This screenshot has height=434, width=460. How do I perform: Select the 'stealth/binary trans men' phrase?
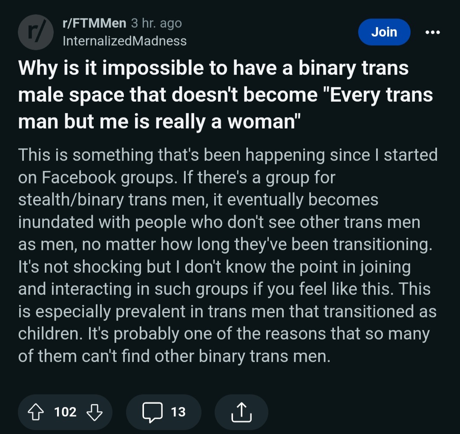(x=113, y=200)
